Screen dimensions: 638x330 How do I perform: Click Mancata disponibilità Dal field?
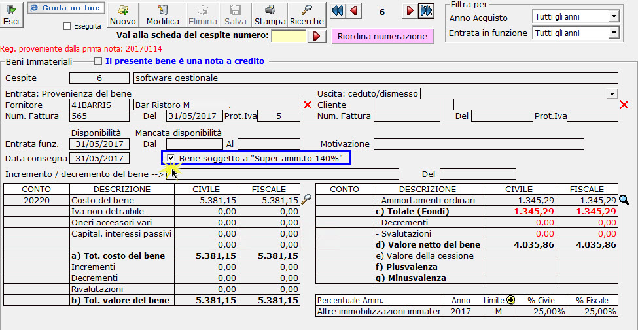point(195,144)
